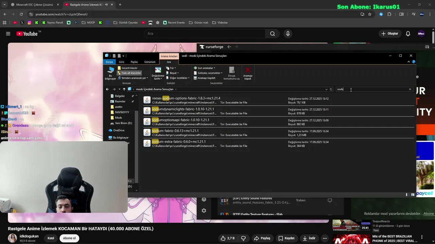Open the Dosya ribbon tab

109,62
